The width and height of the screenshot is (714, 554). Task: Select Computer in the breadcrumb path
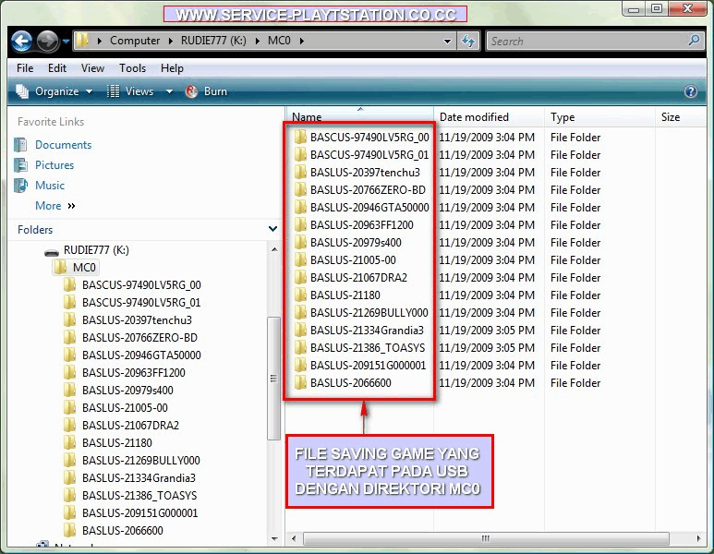135,41
